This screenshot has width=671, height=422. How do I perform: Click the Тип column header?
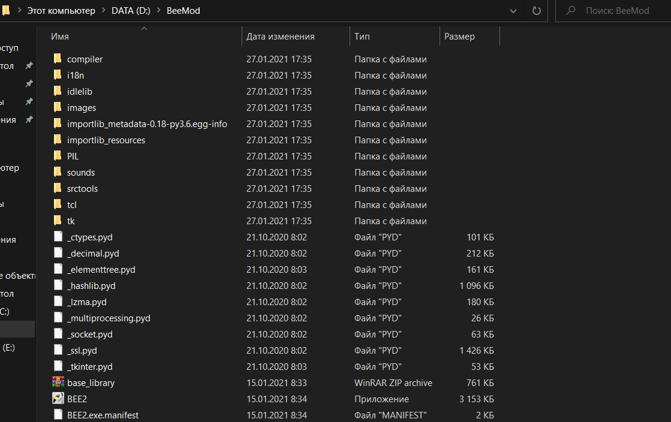coord(362,37)
